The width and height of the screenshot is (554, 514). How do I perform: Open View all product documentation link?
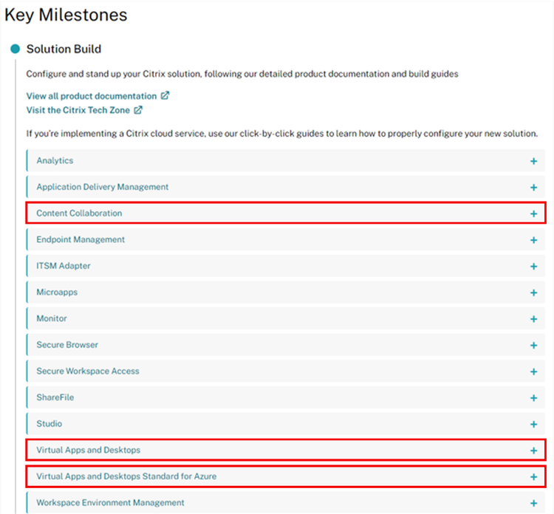(x=91, y=96)
